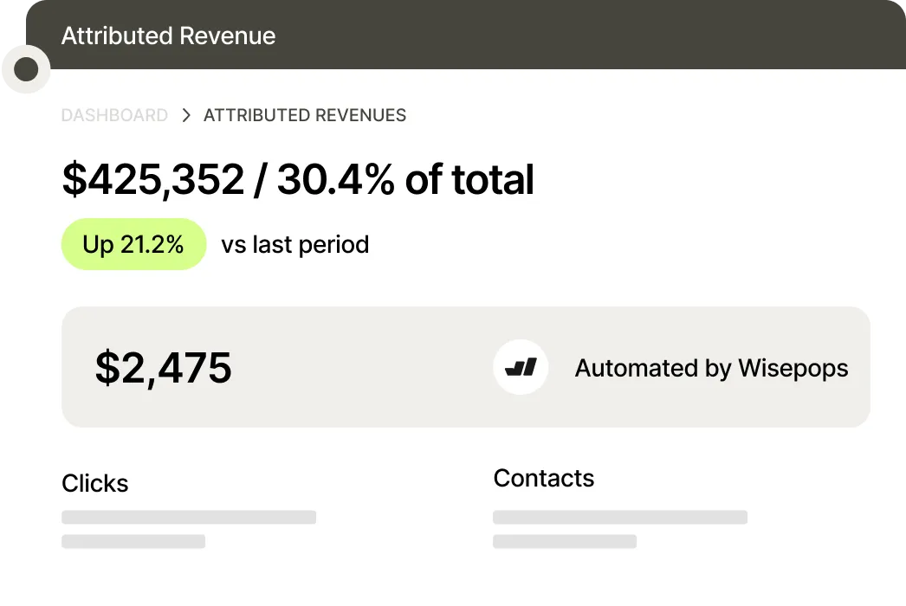Open the Contacts section heading
Image resolution: width=906 pixels, height=606 pixels.
pos(544,478)
